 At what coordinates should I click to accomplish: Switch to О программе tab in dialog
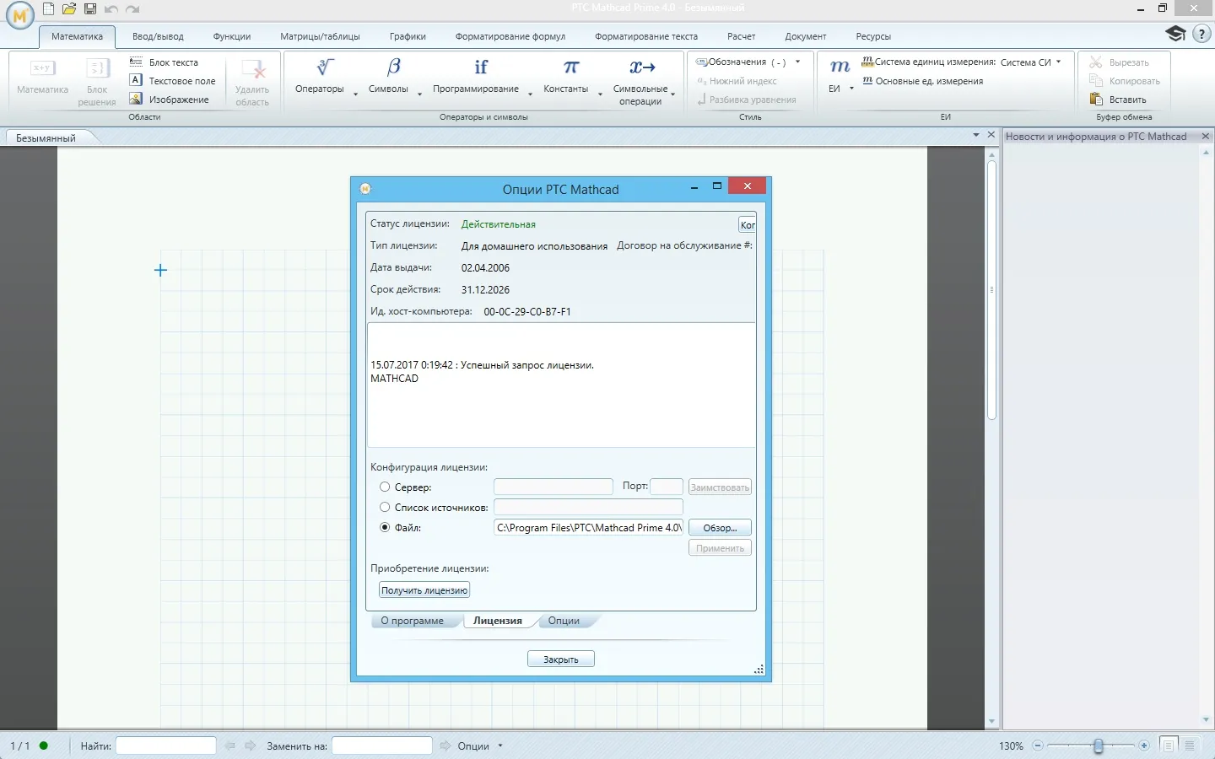click(413, 621)
